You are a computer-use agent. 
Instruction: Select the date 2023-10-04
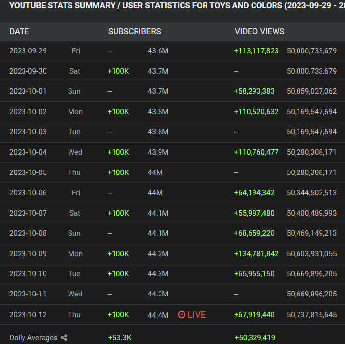click(x=28, y=152)
